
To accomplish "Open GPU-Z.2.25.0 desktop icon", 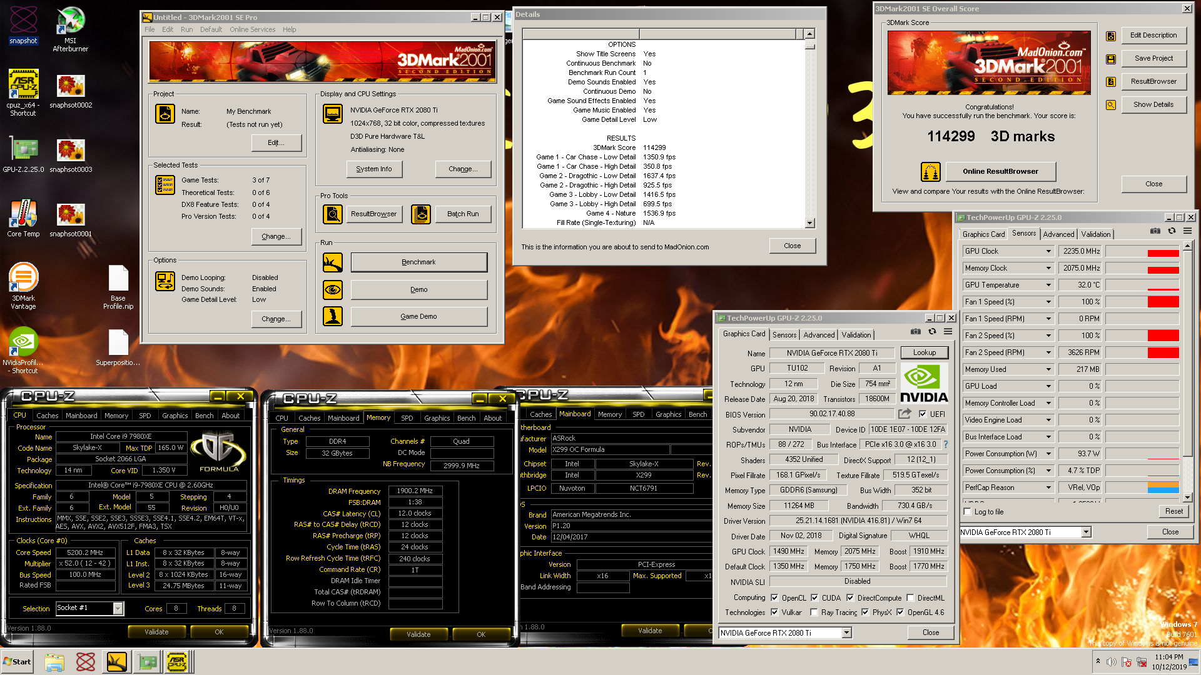I will point(23,154).
